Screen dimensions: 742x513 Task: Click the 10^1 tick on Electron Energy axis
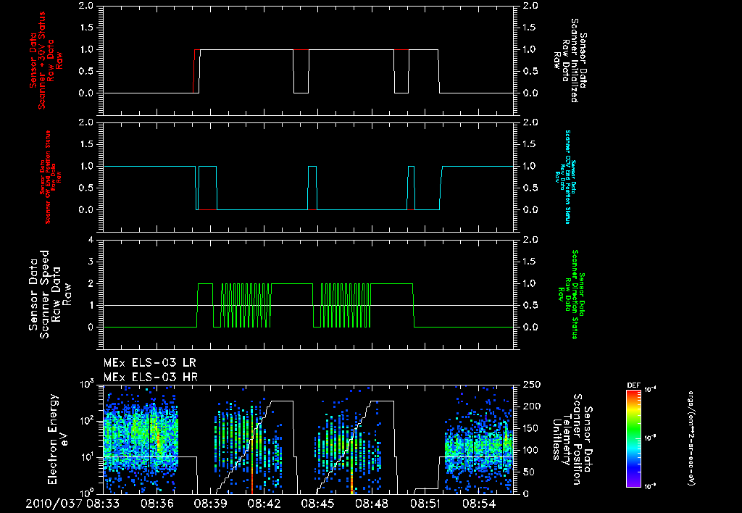tap(87, 457)
